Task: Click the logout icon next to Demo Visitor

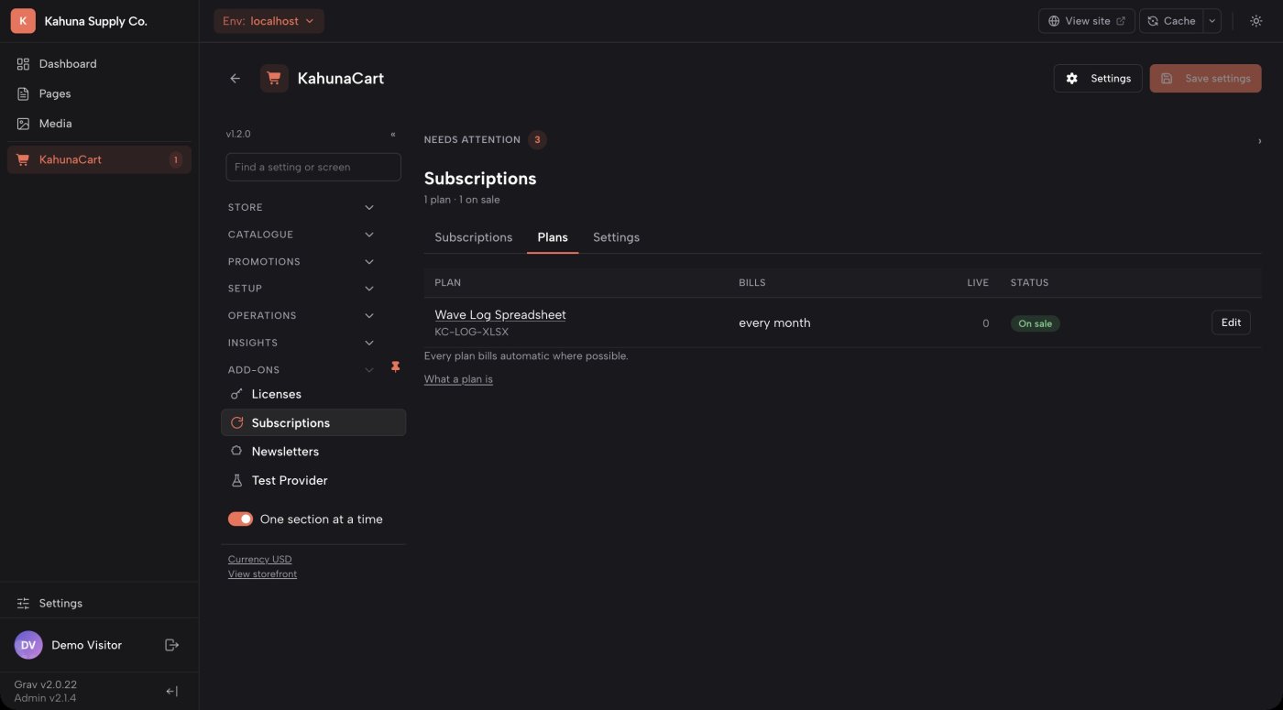Action: 171,645
